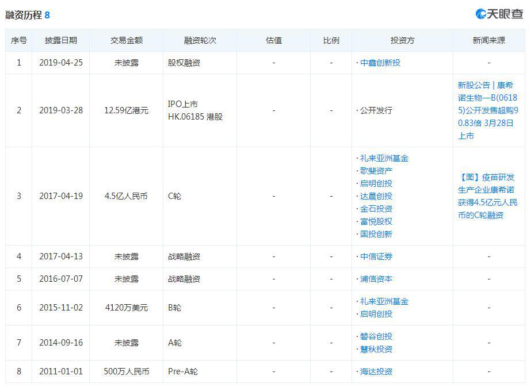Image resolution: width=531 pixels, height=387 pixels.
Task: Open 礼来亚洲基金 in the C轮 row
Action: tap(384, 158)
